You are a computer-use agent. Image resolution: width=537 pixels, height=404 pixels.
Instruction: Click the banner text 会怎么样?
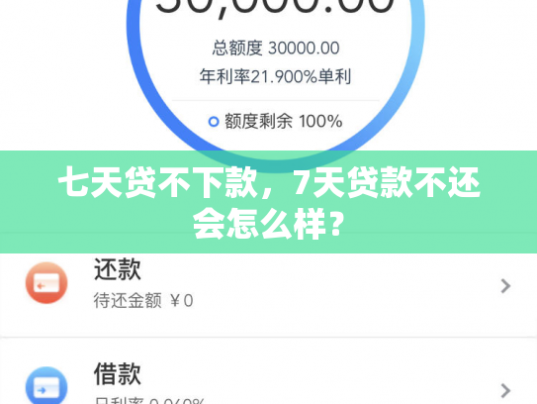269,224
